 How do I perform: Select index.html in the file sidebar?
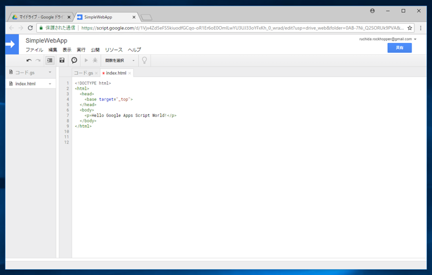point(26,84)
